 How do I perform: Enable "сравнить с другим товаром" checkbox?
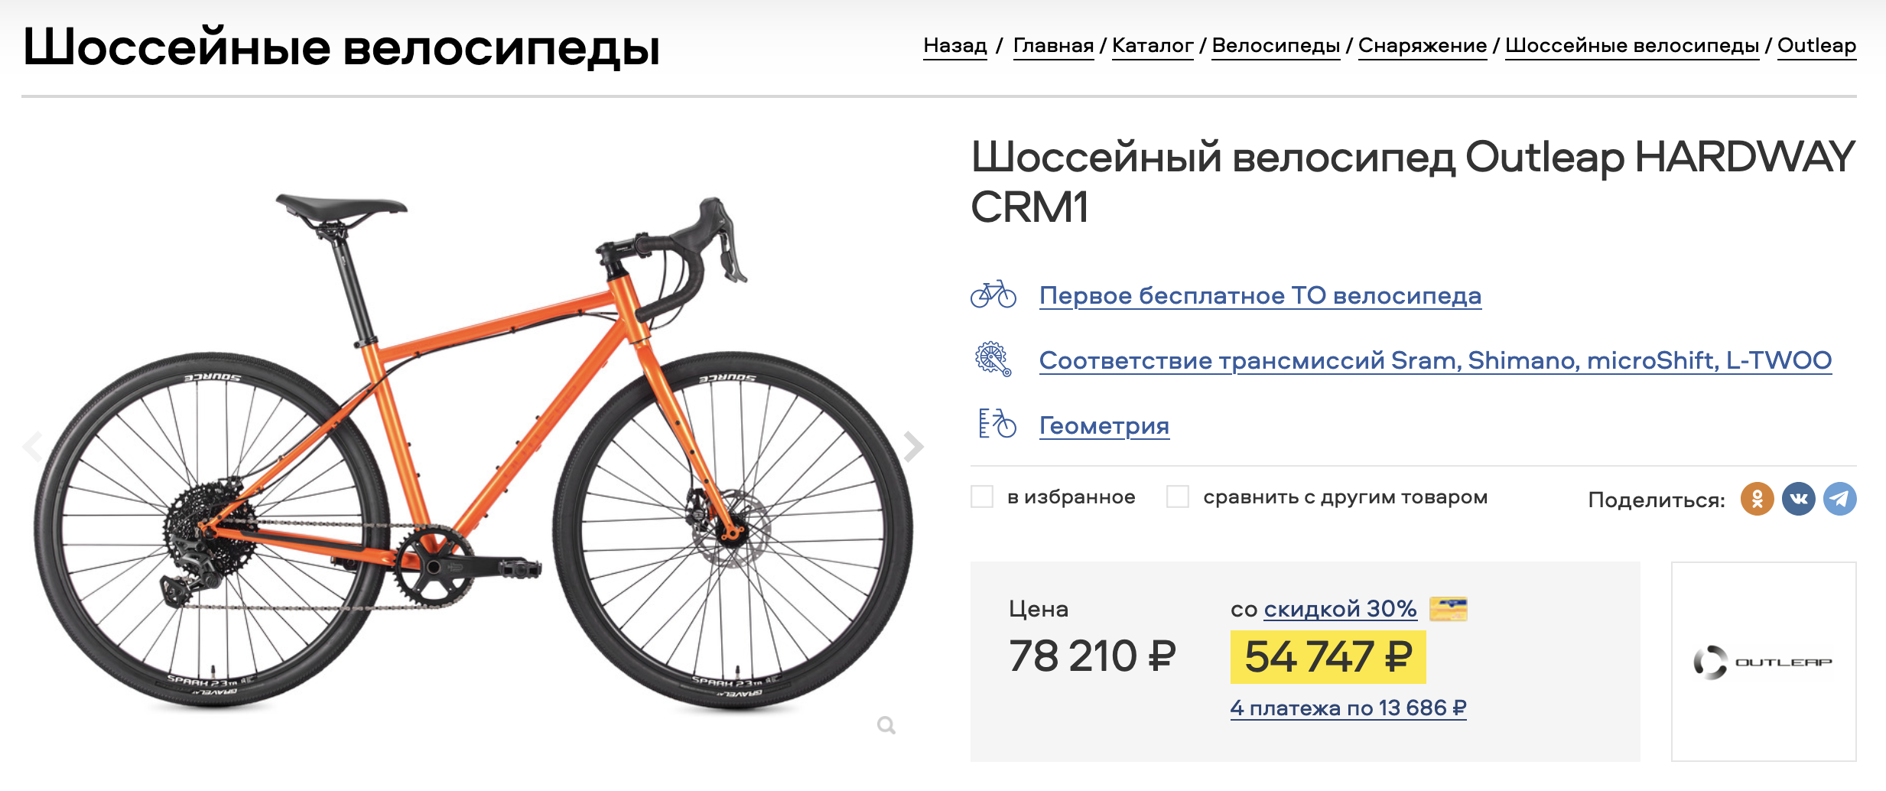pos(1178,496)
